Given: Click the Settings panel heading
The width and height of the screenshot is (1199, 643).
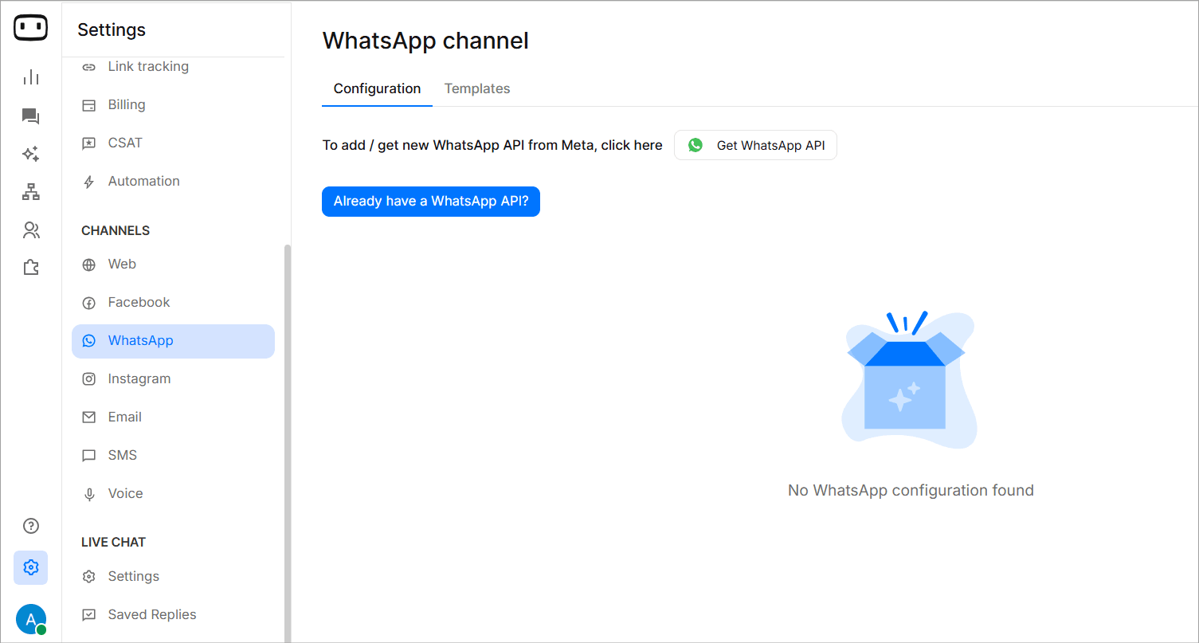Looking at the screenshot, I should (112, 29).
